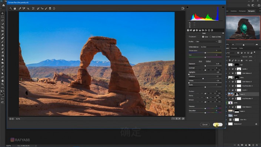Select the Adjustment Brush tool

click(x=46, y=9)
